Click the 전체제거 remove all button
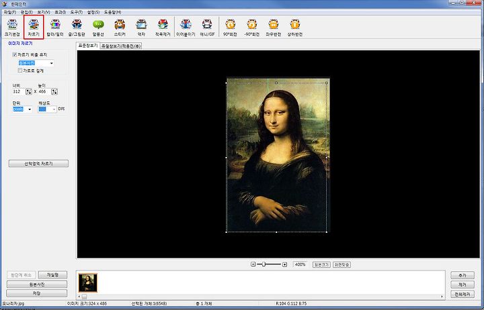Viewport: 484px width, 310px height. (462, 294)
